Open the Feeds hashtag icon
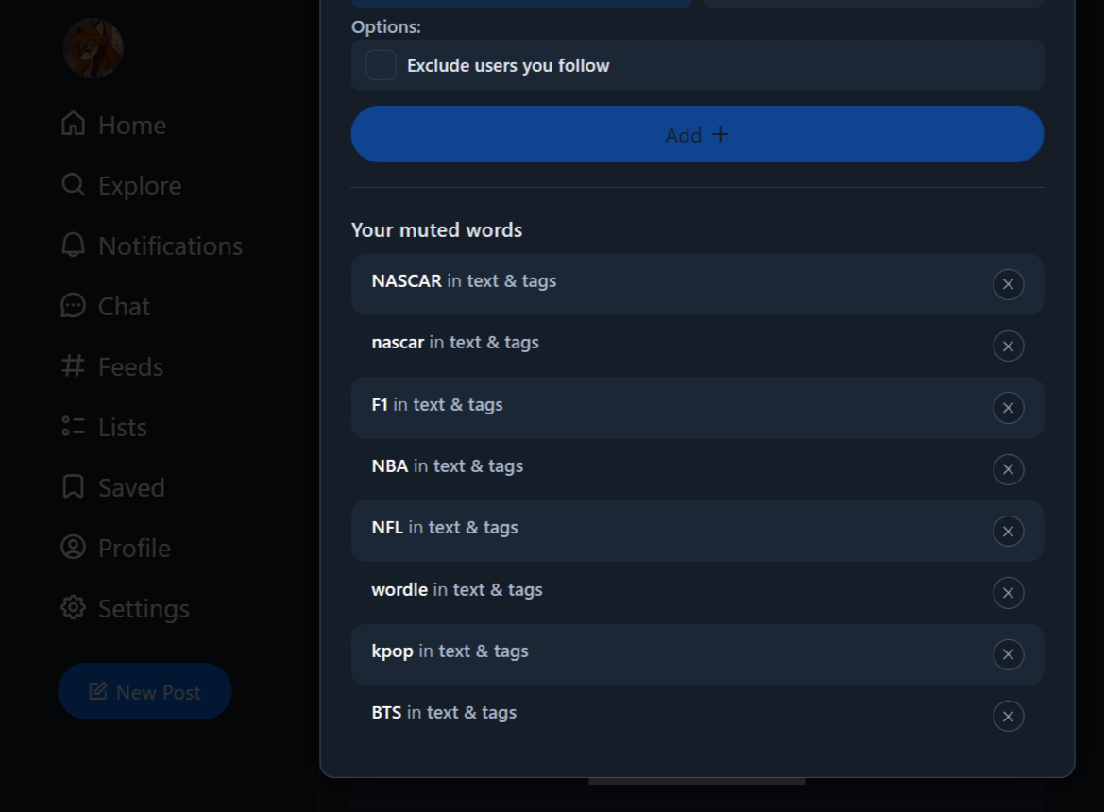Image resolution: width=1104 pixels, height=812 pixels. (74, 366)
